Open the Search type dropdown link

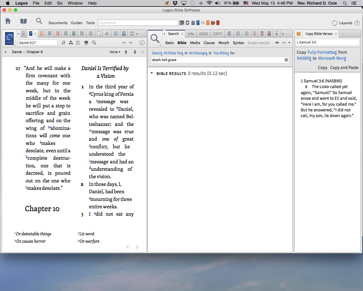[x=157, y=53]
